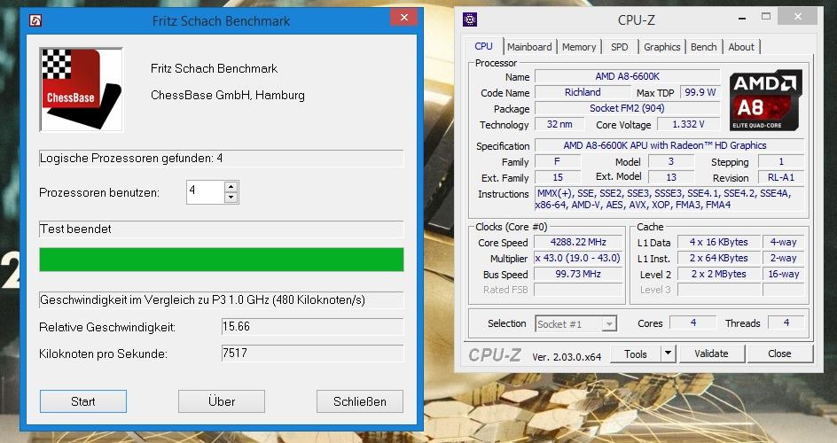The image size is (837, 443).
Task: Click the Tools button in CPU-Z
Action: coord(635,354)
